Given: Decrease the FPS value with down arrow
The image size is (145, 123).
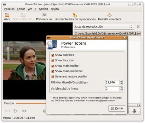Looking at the screenshot, I should tap(121, 84).
